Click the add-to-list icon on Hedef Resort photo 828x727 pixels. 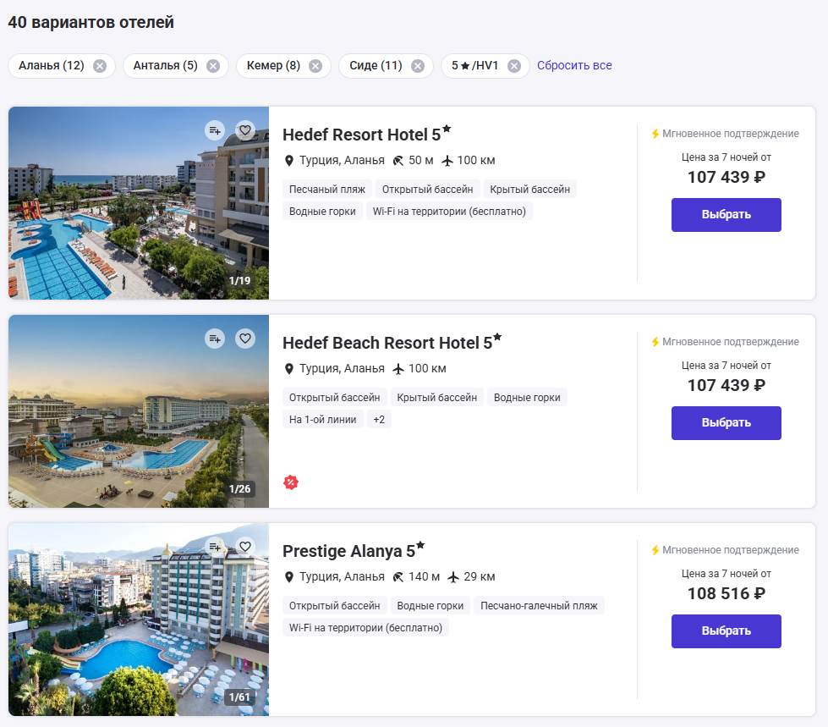point(213,130)
